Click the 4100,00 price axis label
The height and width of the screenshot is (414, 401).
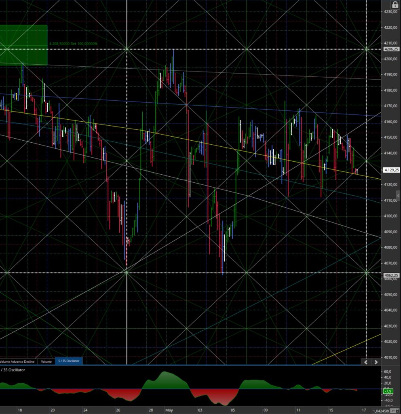390,216
